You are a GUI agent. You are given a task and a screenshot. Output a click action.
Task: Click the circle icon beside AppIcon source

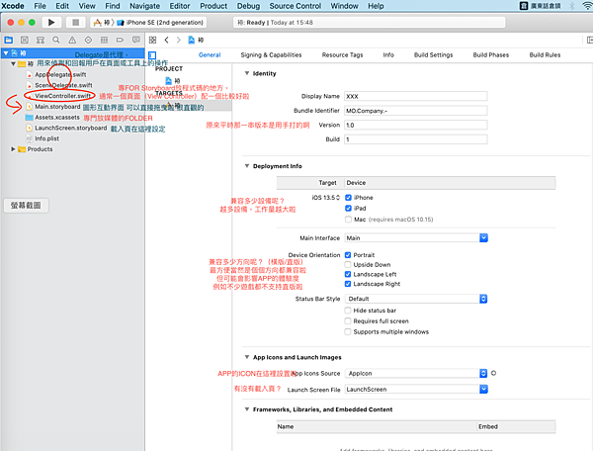493,373
